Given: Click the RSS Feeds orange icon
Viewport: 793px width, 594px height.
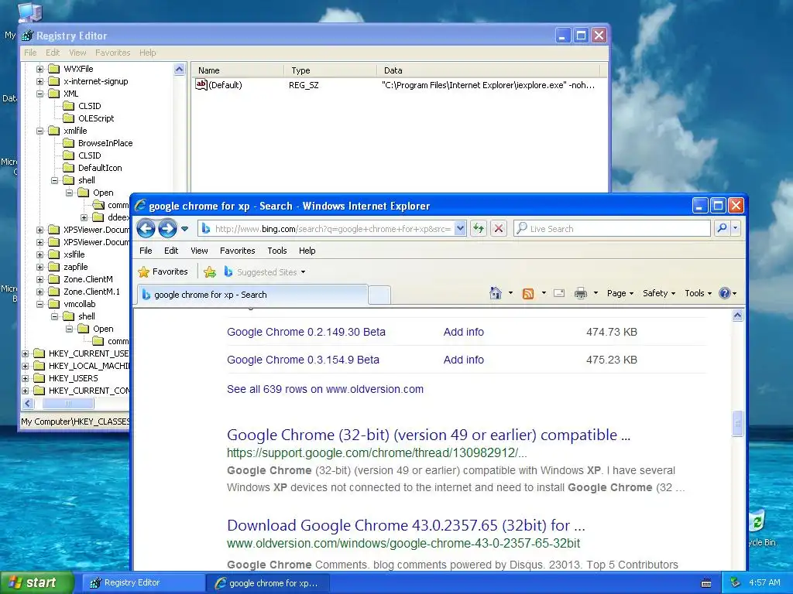Looking at the screenshot, I should click(x=528, y=293).
